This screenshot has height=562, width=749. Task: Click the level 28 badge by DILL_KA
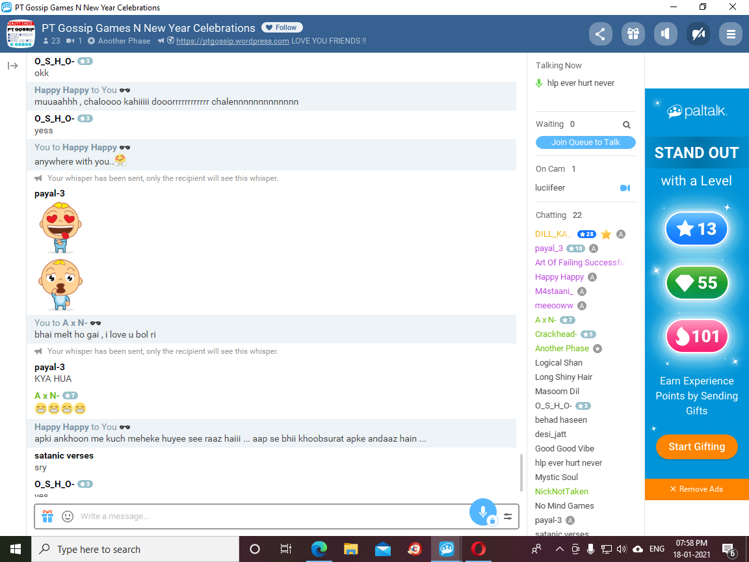586,234
